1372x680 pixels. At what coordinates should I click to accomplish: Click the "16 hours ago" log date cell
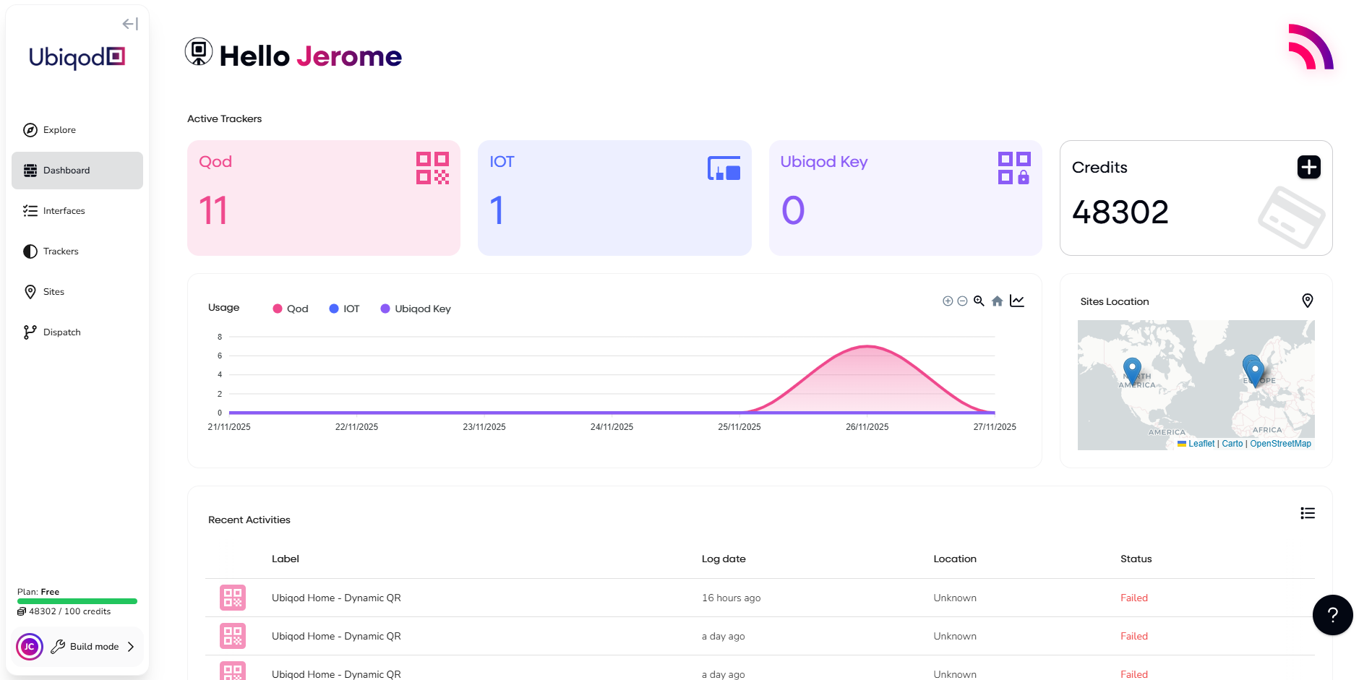732,598
